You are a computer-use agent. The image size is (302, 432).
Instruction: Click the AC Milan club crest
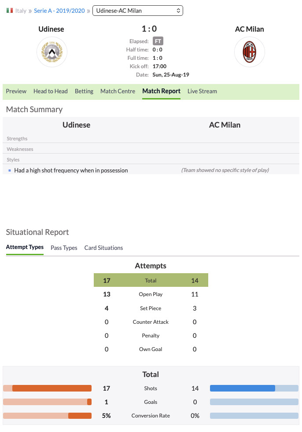[x=249, y=52]
